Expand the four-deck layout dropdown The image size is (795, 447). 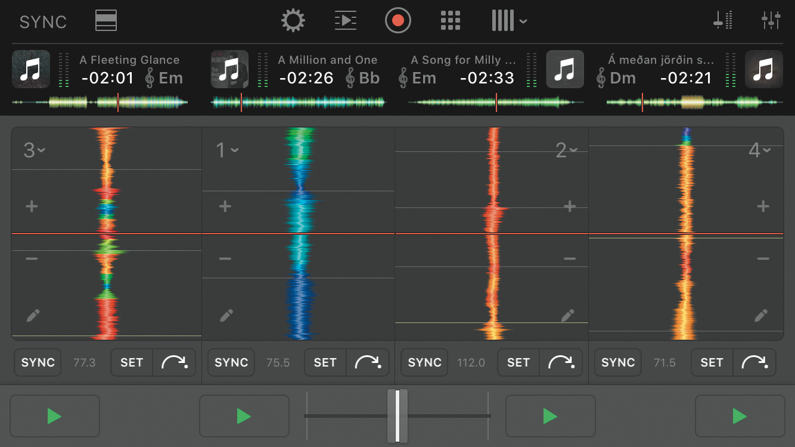[510, 21]
